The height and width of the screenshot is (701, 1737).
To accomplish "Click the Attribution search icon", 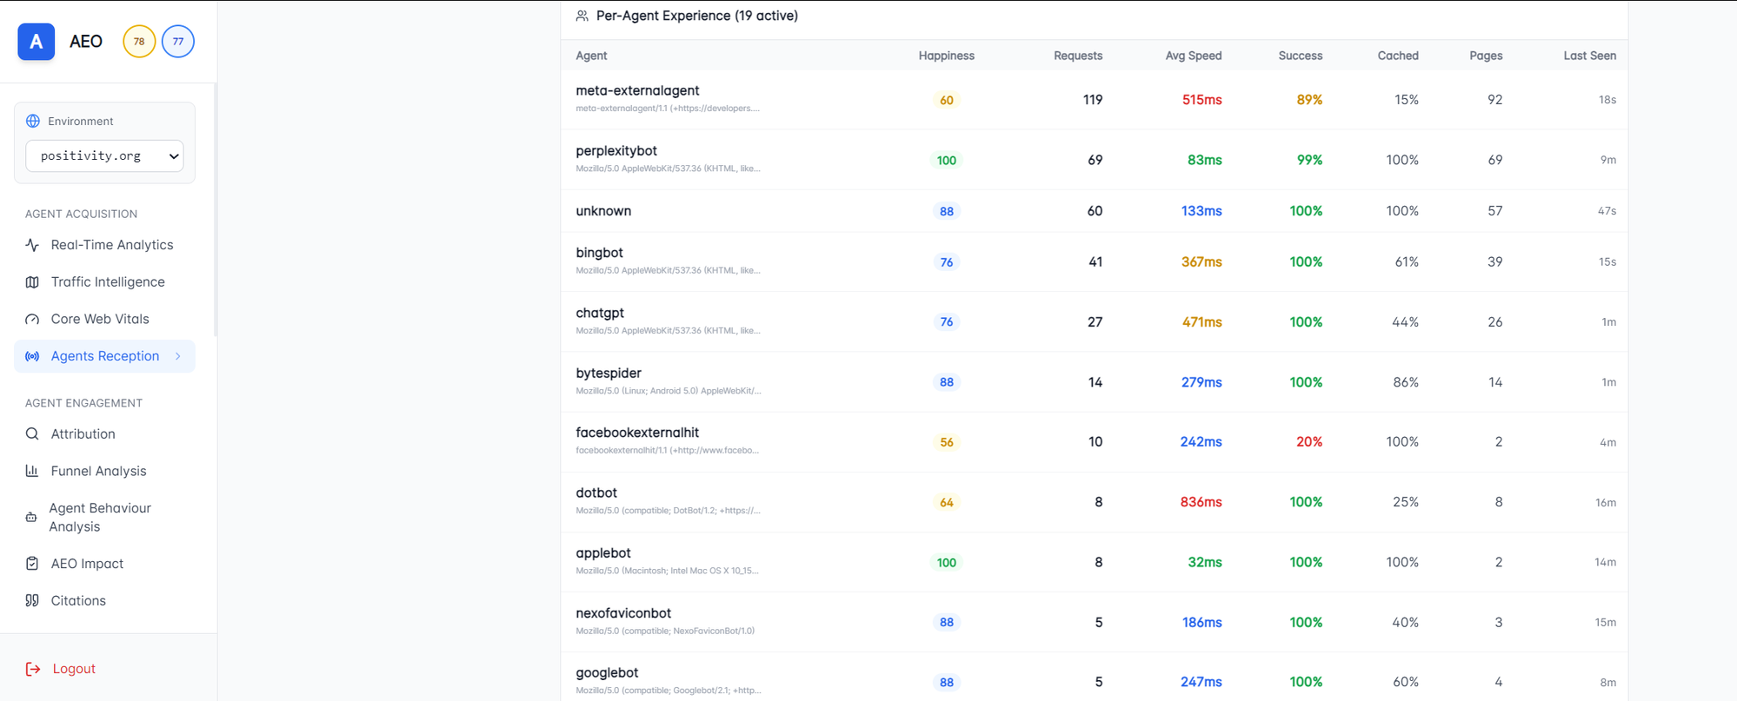I will click(32, 434).
